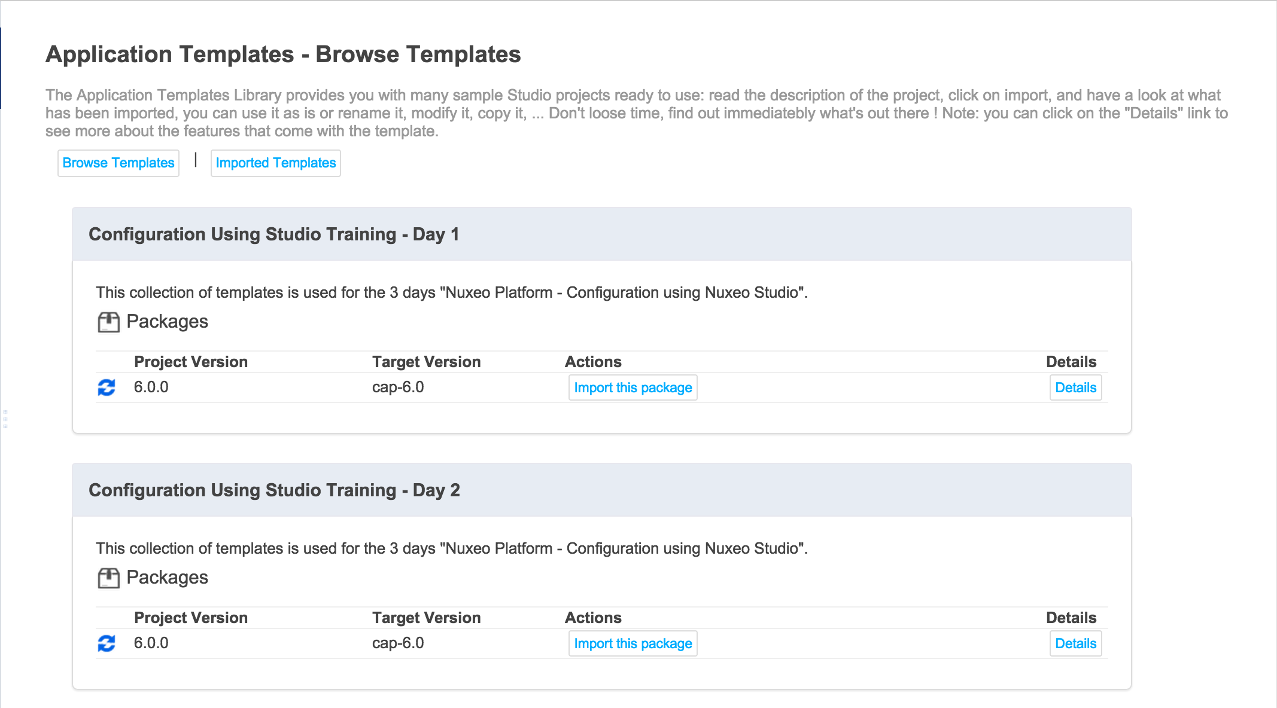Click the Project Version column header in Day 1
The image size is (1277, 708).
point(191,362)
